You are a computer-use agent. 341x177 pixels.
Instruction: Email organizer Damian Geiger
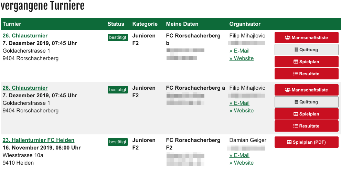[239, 155]
